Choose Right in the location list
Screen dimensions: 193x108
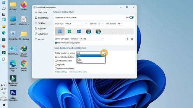click(91, 60)
